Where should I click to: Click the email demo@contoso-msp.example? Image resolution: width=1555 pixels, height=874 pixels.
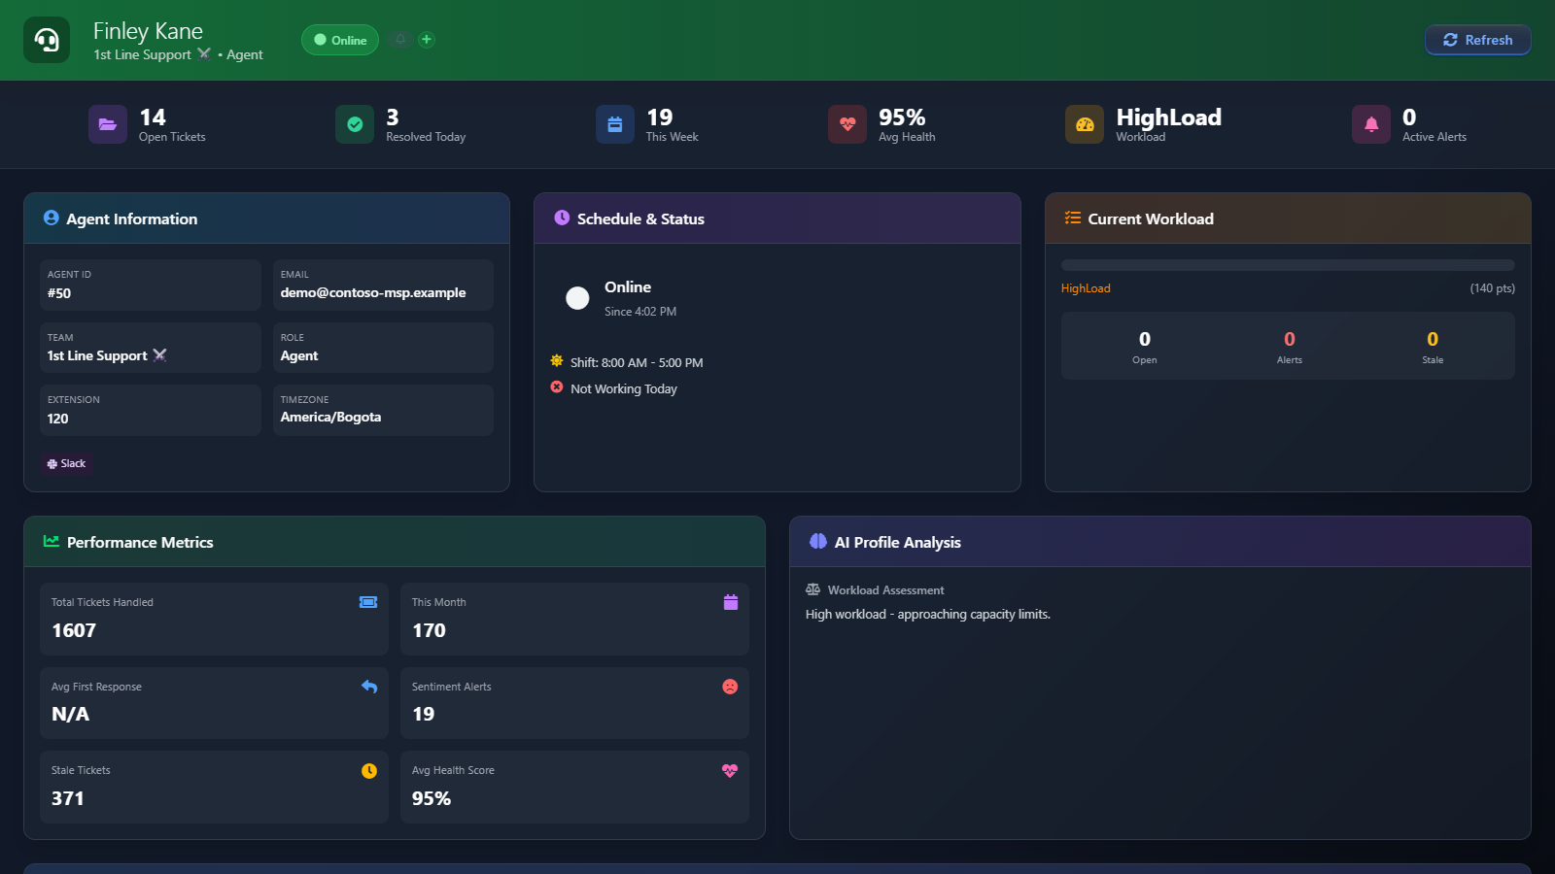tap(373, 292)
